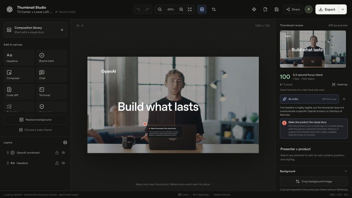Select the OpenAI wordmark on canvas
The image size is (352, 198).
[x=109, y=71]
